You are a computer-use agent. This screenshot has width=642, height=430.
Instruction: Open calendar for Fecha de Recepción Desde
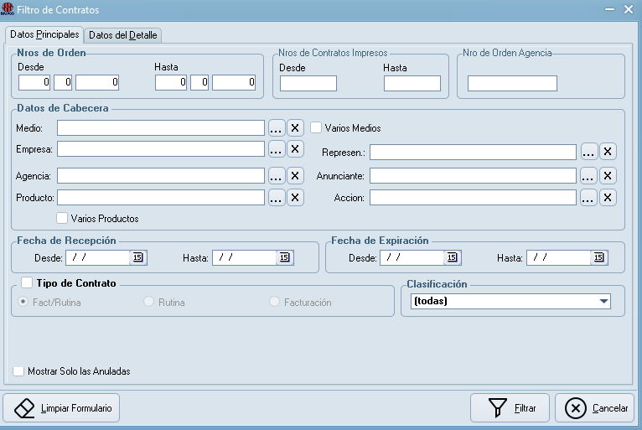pyautogui.click(x=137, y=257)
